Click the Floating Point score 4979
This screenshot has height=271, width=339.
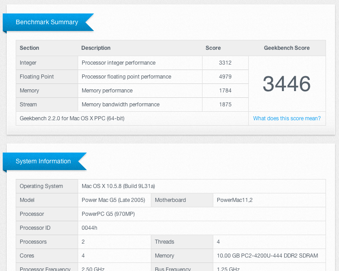[x=225, y=77]
